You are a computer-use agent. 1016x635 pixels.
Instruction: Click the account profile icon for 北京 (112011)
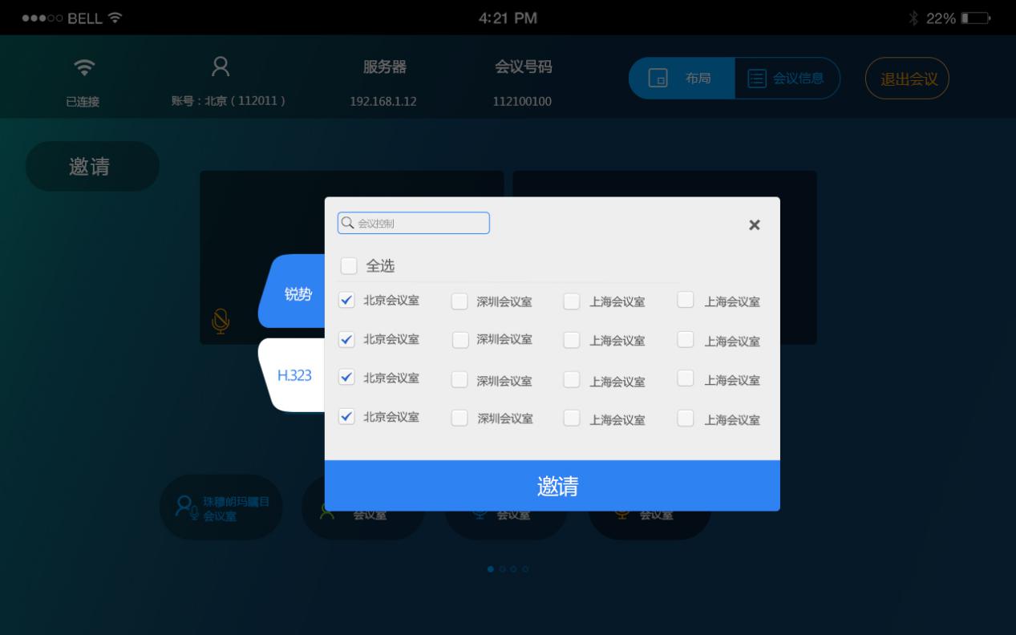pos(221,68)
